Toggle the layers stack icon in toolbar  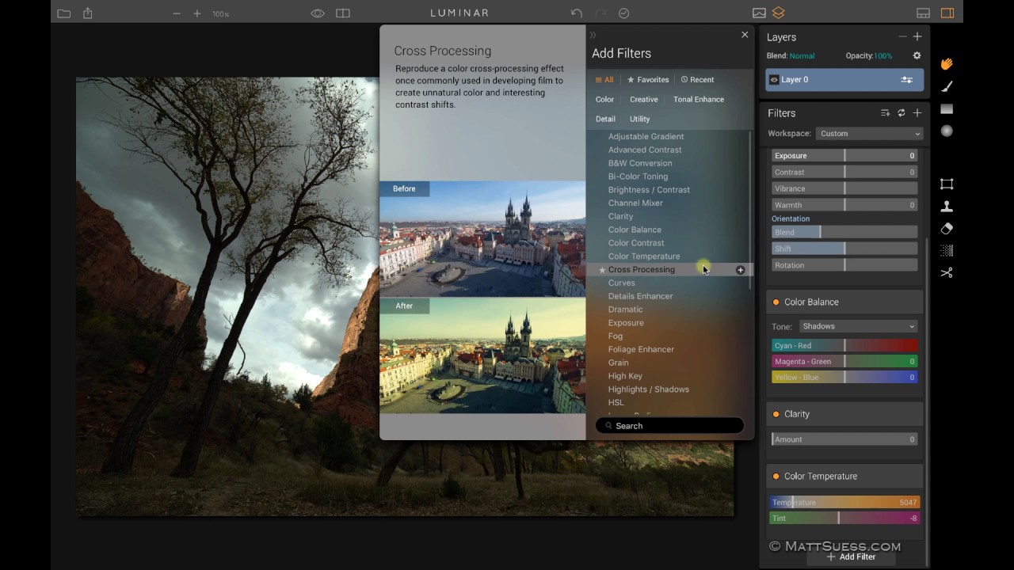(779, 13)
